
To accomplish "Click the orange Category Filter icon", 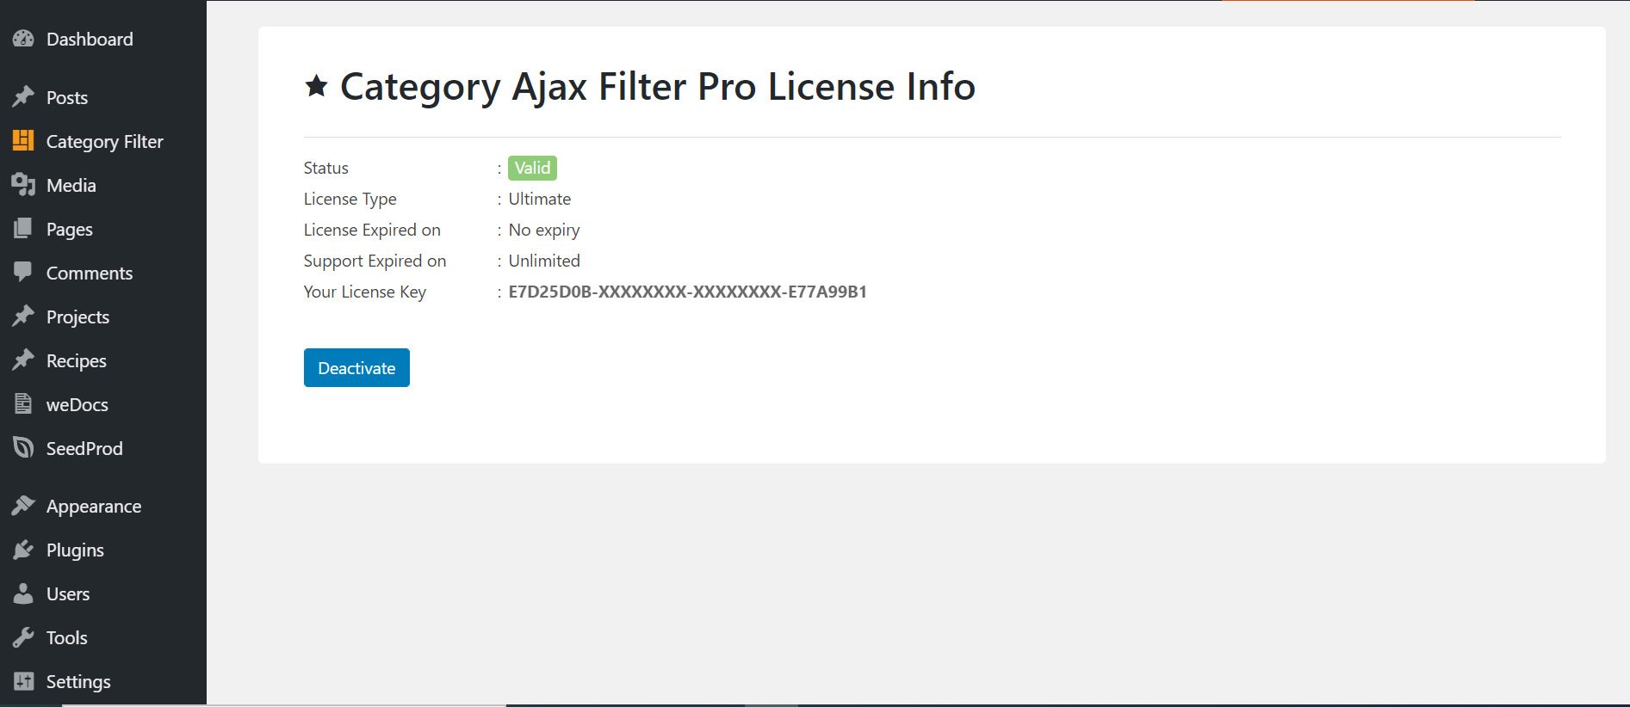I will [23, 140].
